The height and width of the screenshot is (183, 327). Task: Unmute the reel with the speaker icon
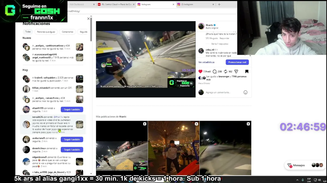(191, 83)
